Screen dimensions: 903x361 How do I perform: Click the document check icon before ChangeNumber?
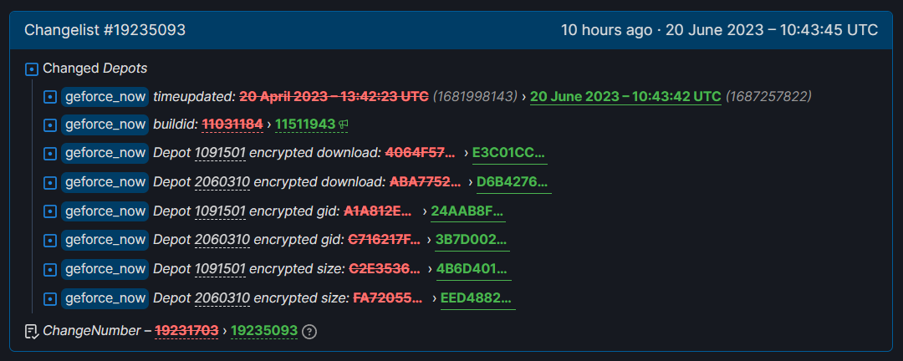(32, 331)
